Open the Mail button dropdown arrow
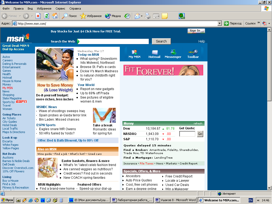272x204 pixels. [x=142, y=16]
